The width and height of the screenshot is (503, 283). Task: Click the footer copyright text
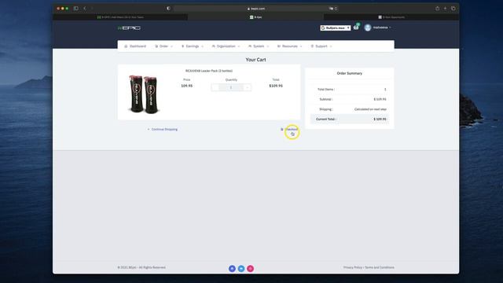[x=141, y=267]
